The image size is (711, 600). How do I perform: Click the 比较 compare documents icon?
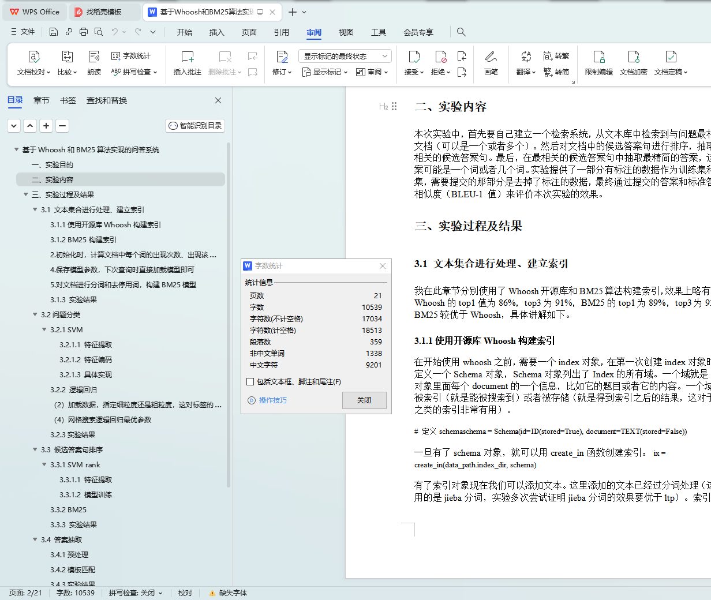[x=67, y=57]
